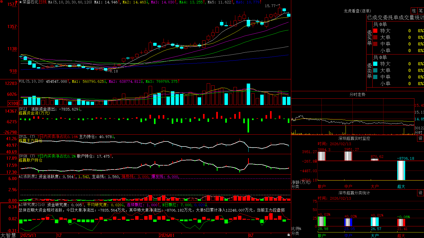Click the 总体近期大资金相对活跃 summary text line
Viewport: 424px width, 238px height.
point(152,210)
